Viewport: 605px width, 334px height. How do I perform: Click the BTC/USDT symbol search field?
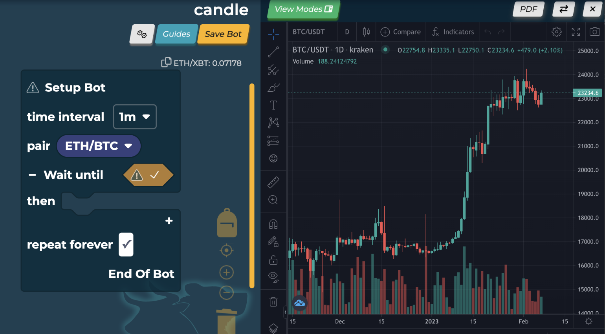tap(309, 32)
